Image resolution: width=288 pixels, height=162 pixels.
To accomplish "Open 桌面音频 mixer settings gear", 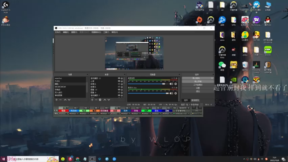I will [176, 84].
